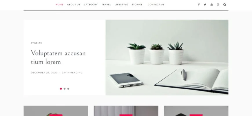Open the Travel menu item
252x116 pixels.
pos(106,5)
